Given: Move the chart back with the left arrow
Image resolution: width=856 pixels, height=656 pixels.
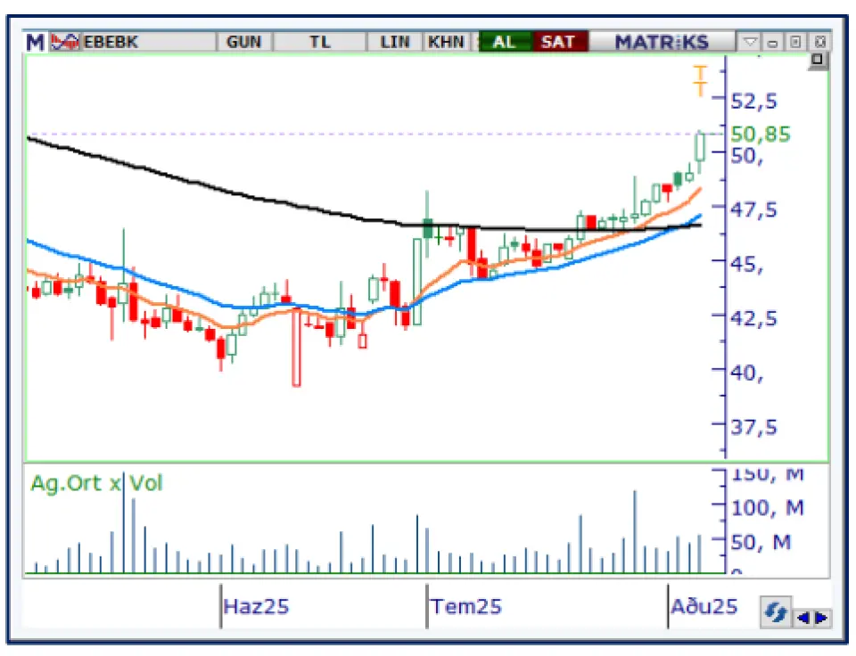Looking at the screenshot, I should (802, 618).
